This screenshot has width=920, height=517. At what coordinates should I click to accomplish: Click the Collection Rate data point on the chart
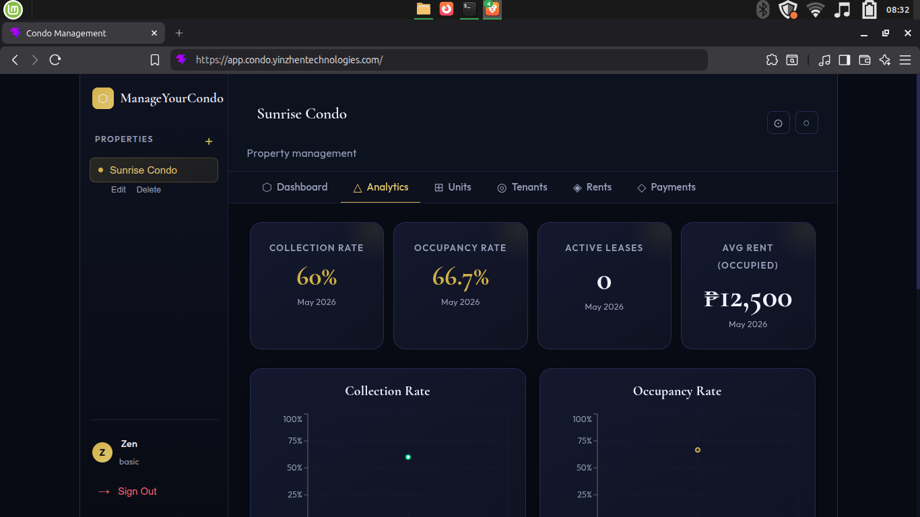click(x=408, y=457)
